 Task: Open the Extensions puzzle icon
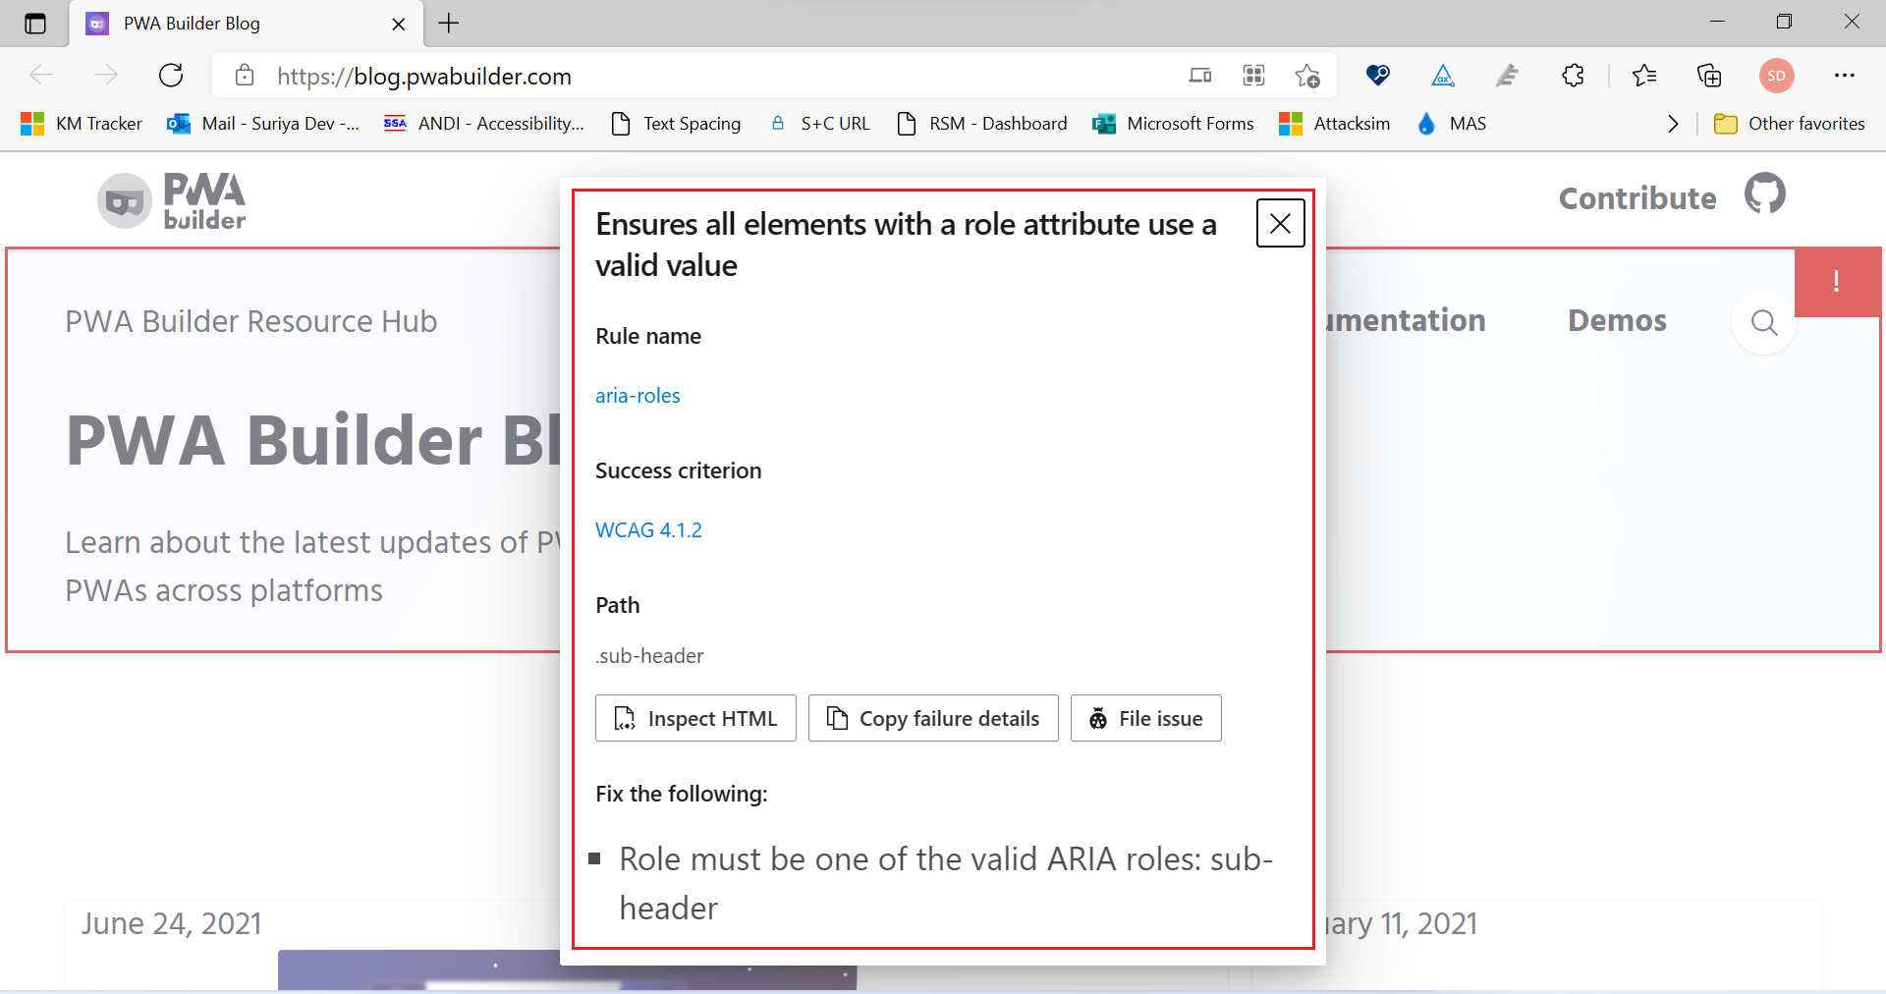(1573, 76)
